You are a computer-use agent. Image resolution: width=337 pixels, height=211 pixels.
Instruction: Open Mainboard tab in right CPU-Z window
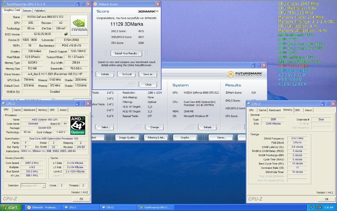pos(275,110)
